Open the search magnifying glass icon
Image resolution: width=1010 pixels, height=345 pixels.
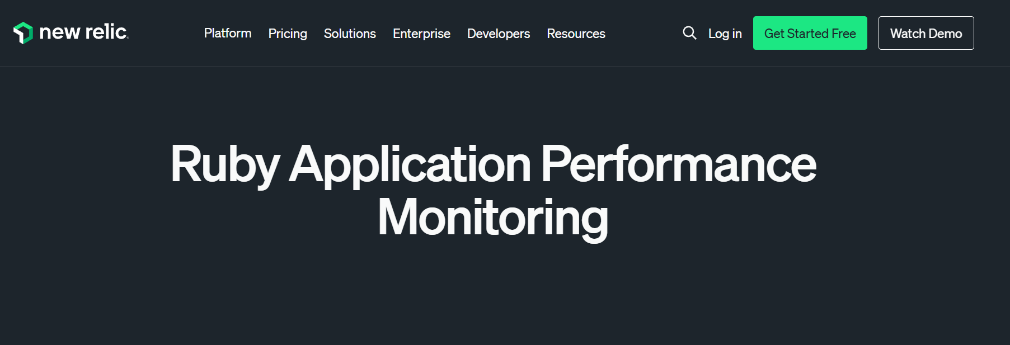coord(689,33)
